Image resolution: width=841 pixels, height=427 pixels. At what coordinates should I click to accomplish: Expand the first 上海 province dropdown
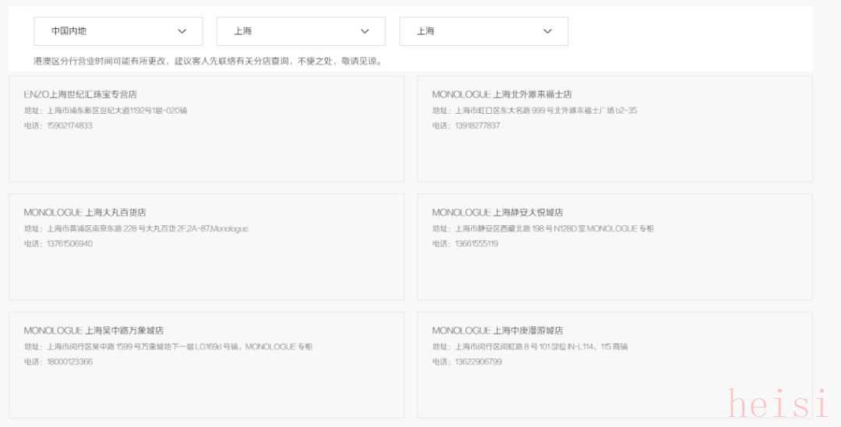pyautogui.click(x=301, y=31)
